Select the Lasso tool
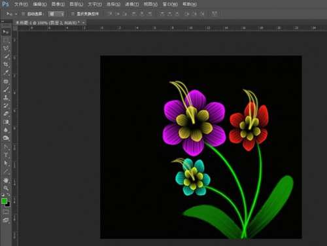Viewport: 327px width, 246px height. [x=6, y=48]
